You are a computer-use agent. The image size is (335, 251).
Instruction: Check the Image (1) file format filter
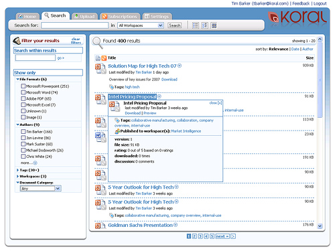[x=23, y=117]
